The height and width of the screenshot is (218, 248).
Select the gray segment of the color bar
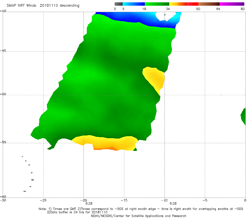(x=119, y=4)
